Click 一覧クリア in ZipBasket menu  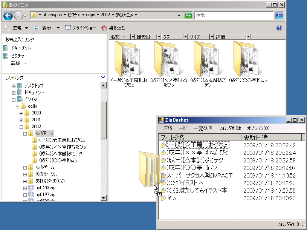coord(203,128)
